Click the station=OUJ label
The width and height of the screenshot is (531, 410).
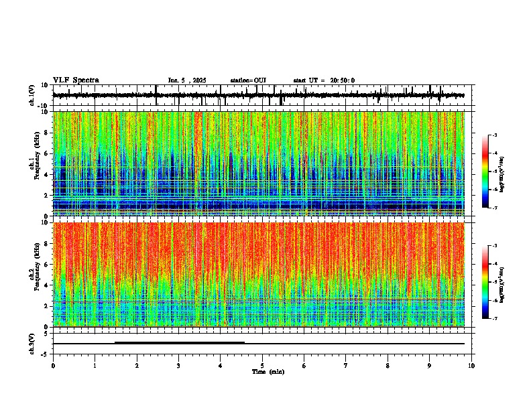click(248, 80)
